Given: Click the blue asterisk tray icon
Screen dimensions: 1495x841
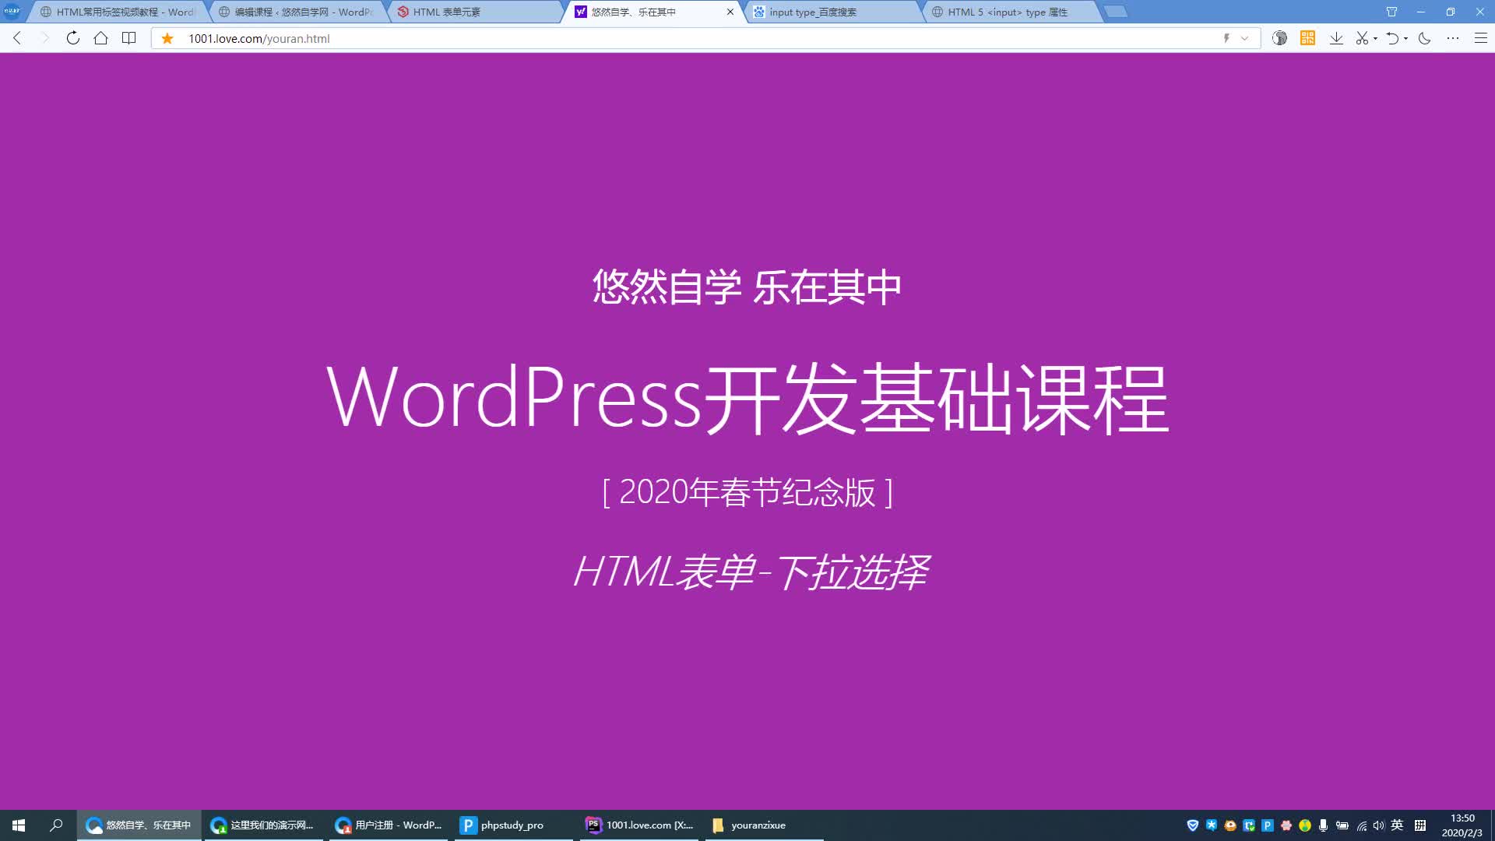Looking at the screenshot, I should click(x=1212, y=825).
